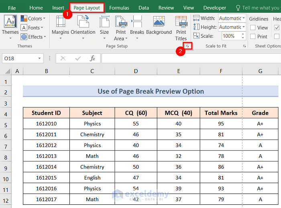Expand the Height Automatic dropdown
This screenshot has height=208, width=281.
pyautogui.click(x=244, y=27)
